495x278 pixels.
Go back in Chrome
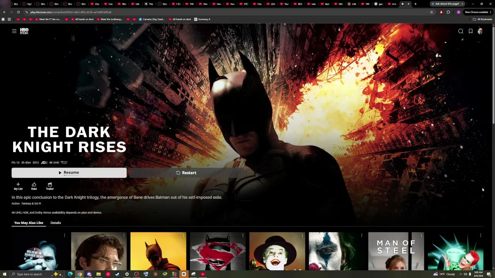pyautogui.click(x=4, y=12)
